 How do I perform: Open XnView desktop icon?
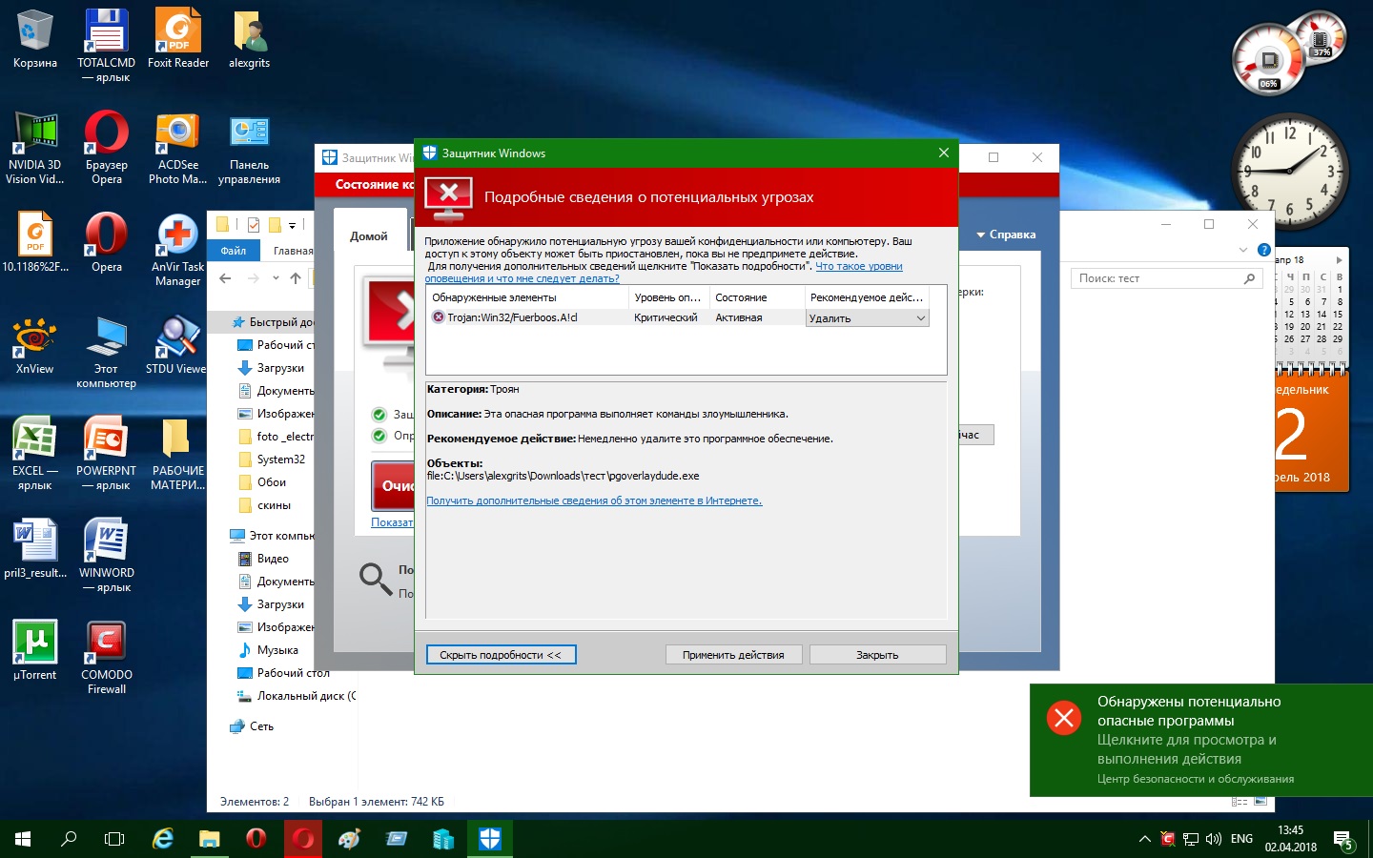click(x=34, y=345)
